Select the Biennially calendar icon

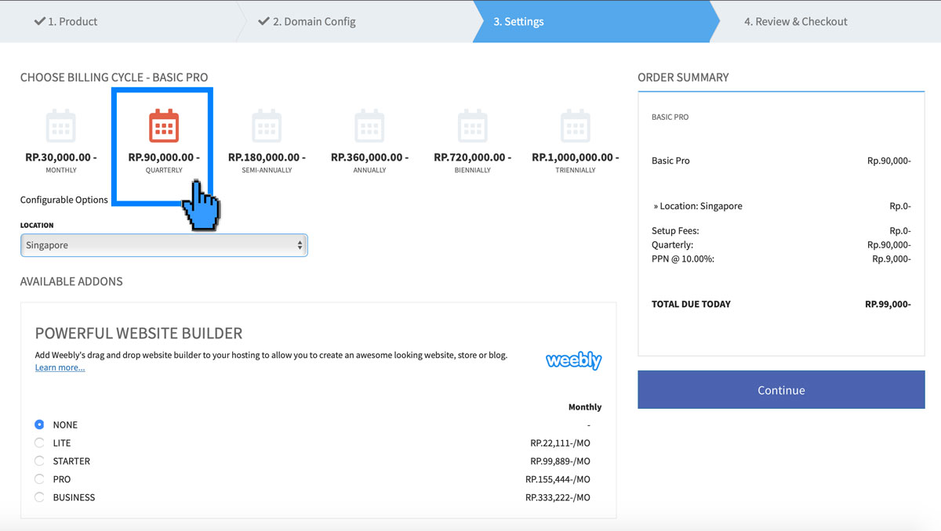[x=472, y=125]
